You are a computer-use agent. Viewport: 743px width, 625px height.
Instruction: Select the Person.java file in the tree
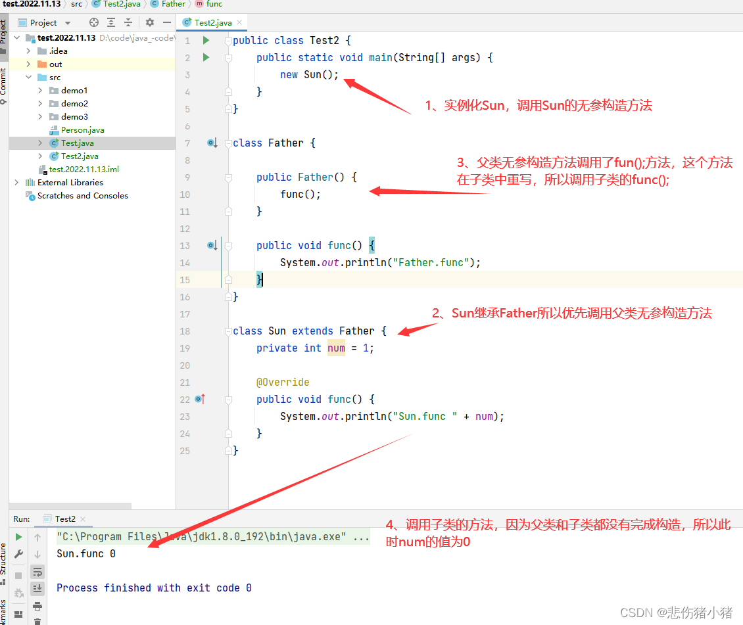(x=82, y=129)
